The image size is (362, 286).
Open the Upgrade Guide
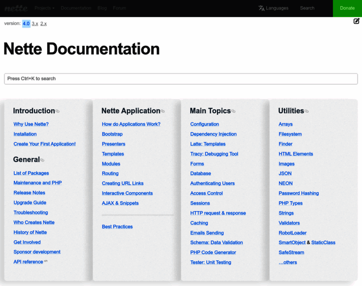point(30,203)
